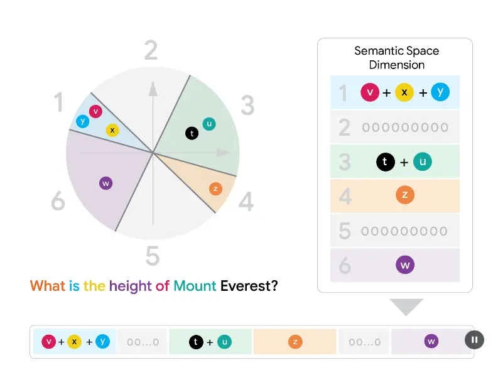Click the purple w circle in dimension row 6
This screenshot has height=370, width=493.
405,265
